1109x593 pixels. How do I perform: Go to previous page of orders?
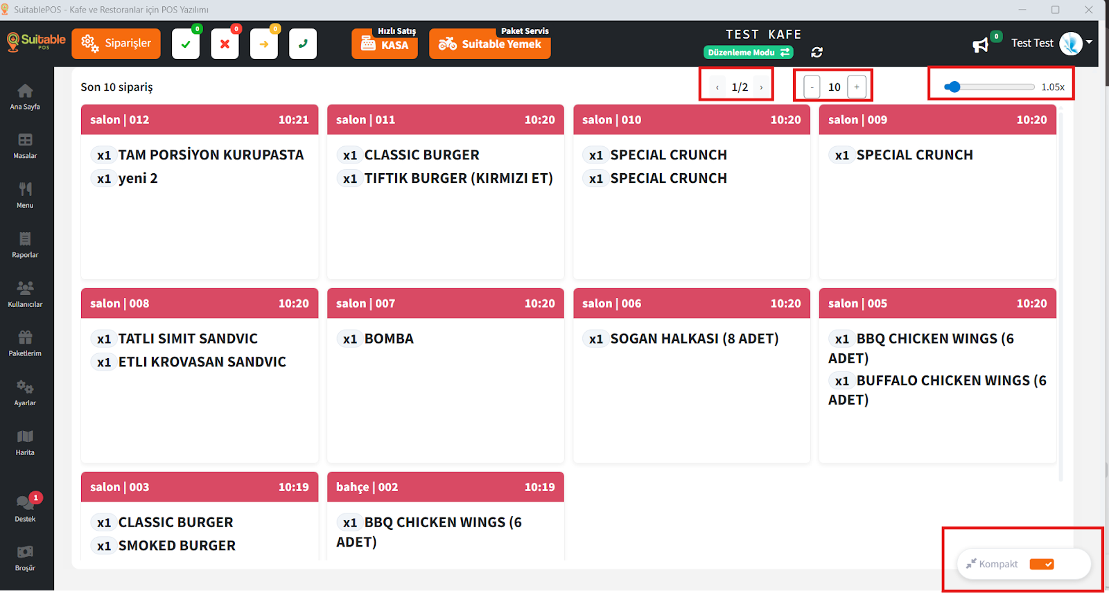717,87
